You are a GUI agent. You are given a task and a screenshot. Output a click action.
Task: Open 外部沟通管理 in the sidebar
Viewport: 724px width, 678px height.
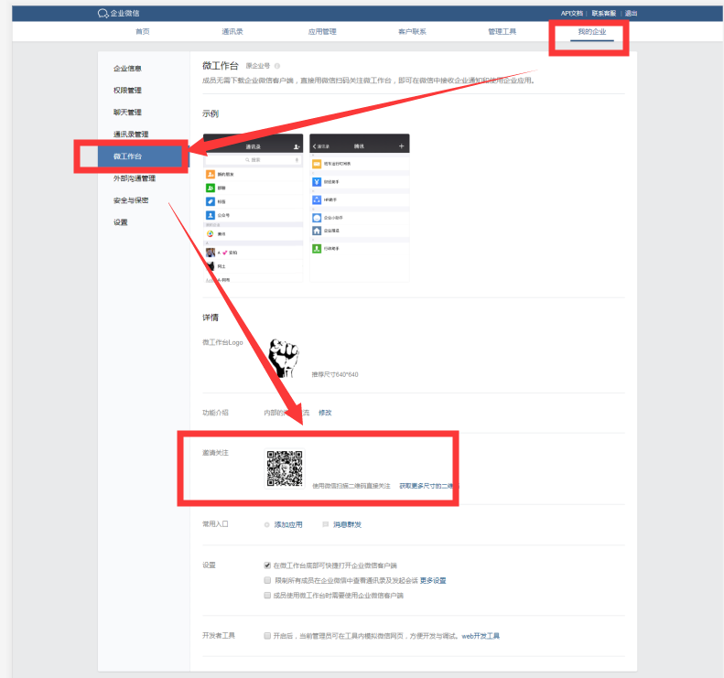pos(135,178)
